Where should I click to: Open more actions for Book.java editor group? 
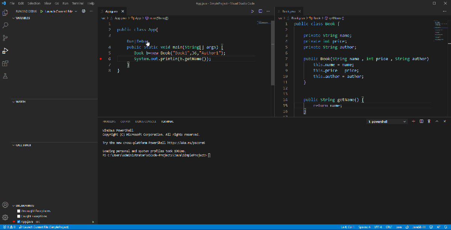click(445, 11)
